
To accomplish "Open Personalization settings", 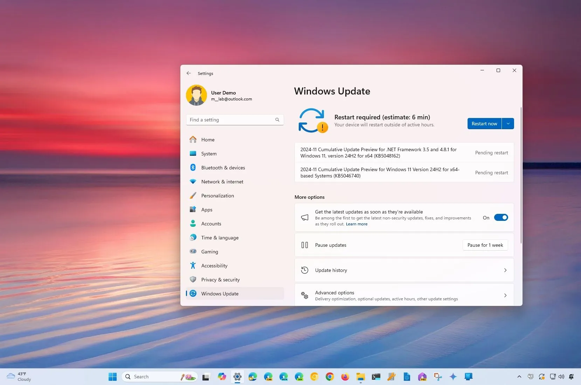I will click(x=217, y=195).
